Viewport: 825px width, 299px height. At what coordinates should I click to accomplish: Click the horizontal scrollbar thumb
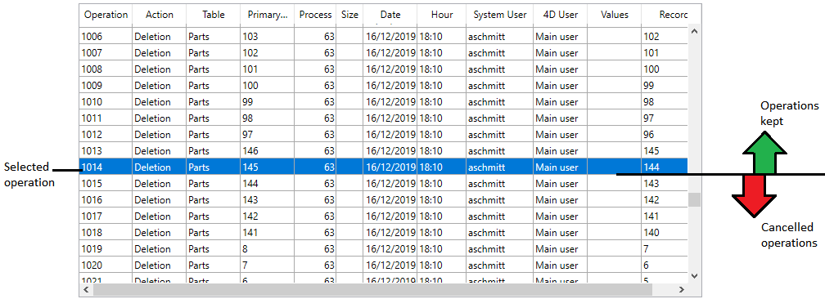click(372, 289)
